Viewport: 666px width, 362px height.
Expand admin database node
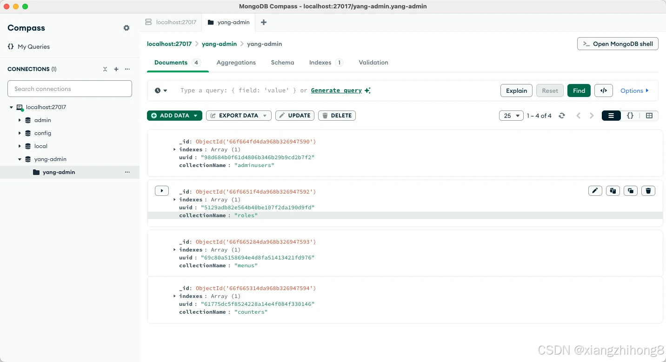coord(20,120)
